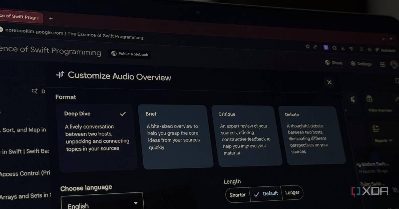The width and height of the screenshot is (399, 209).
Task: Click the purple browser extension icon
Action: click(326, 48)
